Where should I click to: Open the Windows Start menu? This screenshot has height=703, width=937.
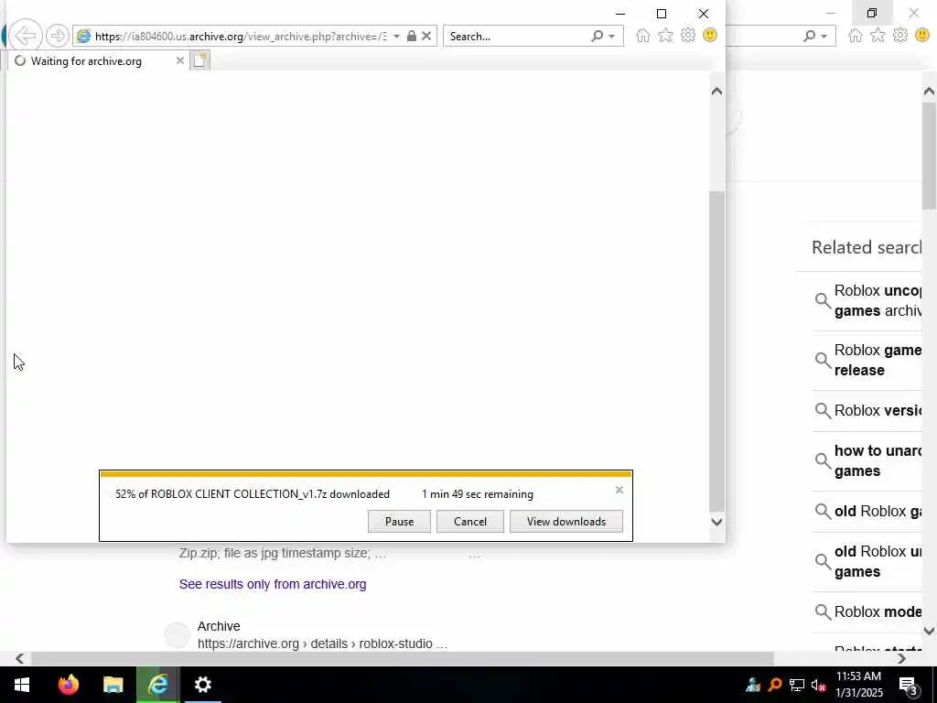[22, 685]
